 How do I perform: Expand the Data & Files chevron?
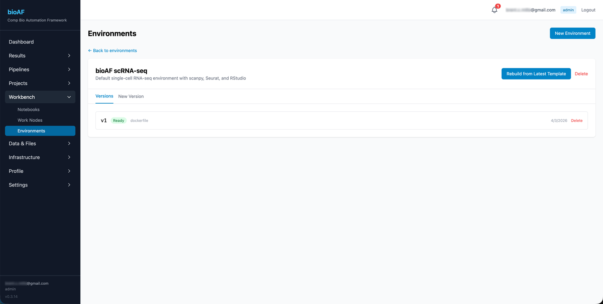coord(69,143)
